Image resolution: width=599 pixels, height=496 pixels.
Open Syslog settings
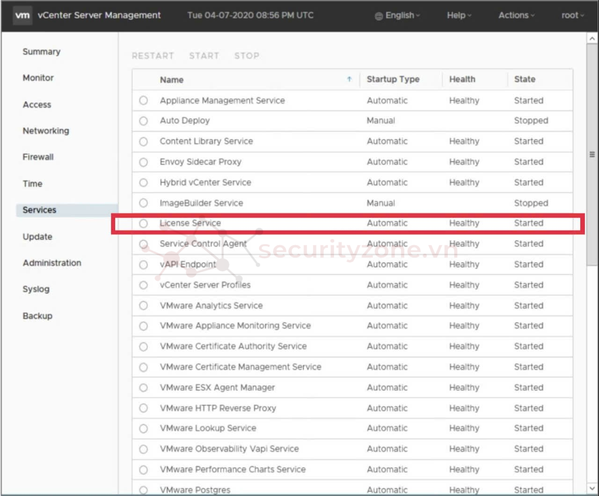point(36,289)
